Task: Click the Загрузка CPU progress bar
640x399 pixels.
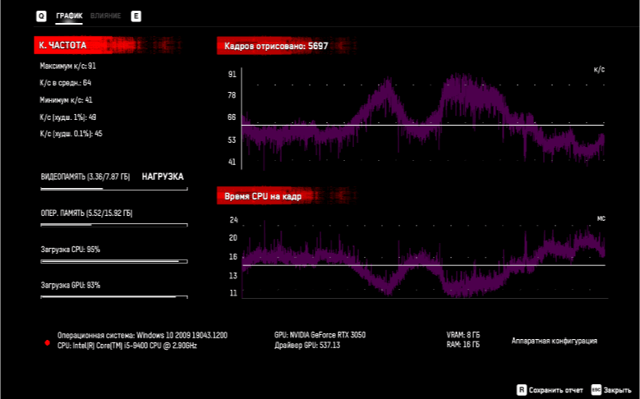Action: pyautogui.click(x=114, y=261)
